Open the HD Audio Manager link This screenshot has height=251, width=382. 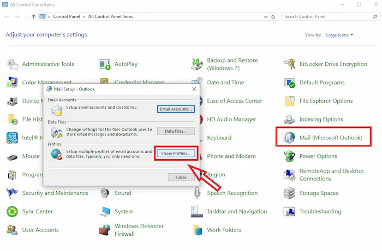tap(231, 119)
